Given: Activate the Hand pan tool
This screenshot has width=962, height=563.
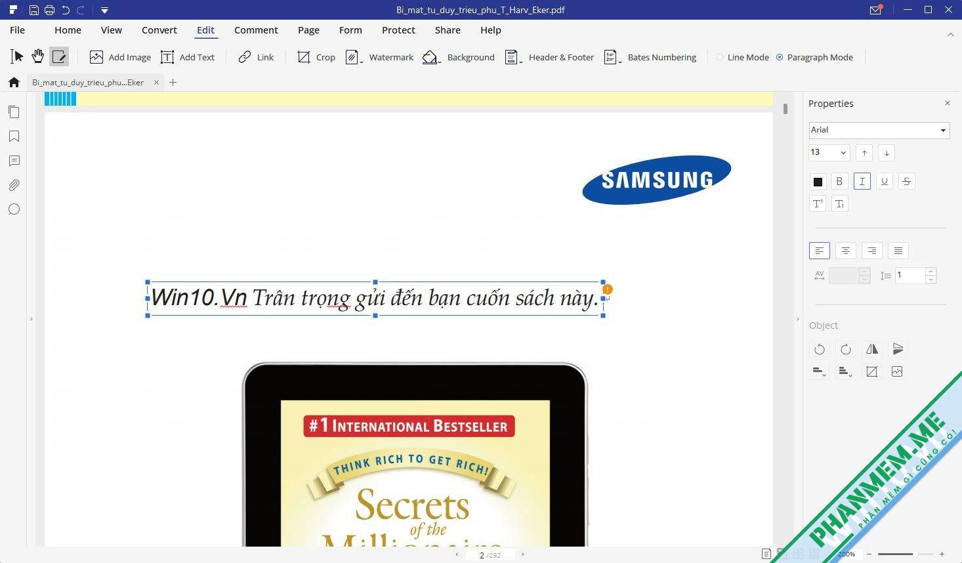Looking at the screenshot, I should coord(38,57).
